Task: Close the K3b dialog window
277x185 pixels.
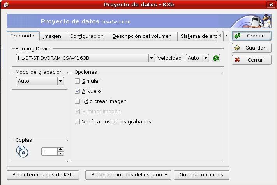Action: tap(271, 5)
